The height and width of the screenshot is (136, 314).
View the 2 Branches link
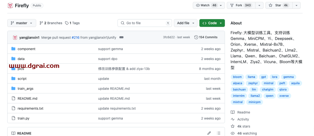tap(51, 23)
